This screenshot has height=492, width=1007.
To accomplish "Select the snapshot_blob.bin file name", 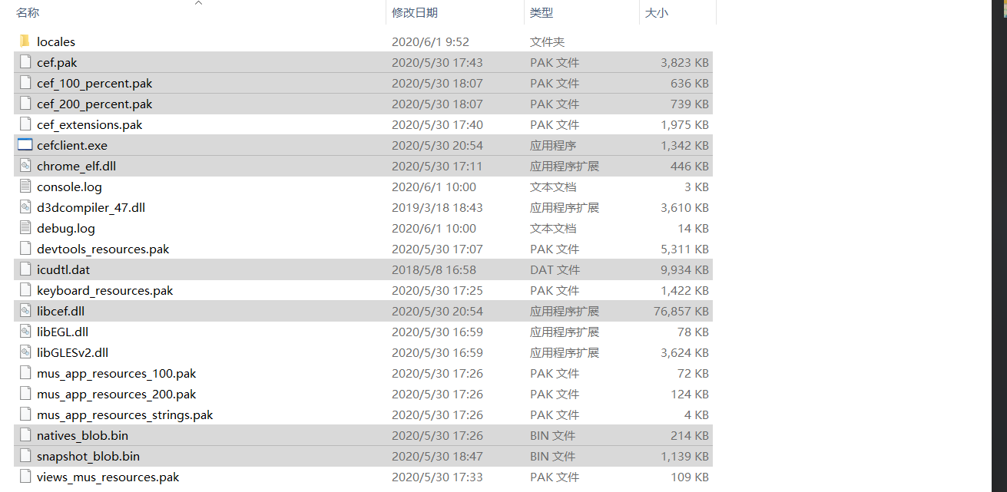I will (88, 456).
